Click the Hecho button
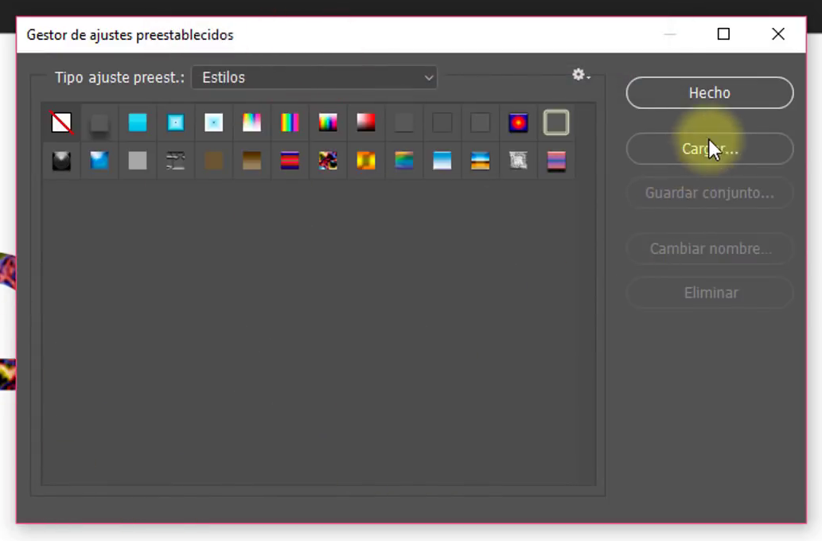The height and width of the screenshot is (541, 822). click(x=709, y=93)
